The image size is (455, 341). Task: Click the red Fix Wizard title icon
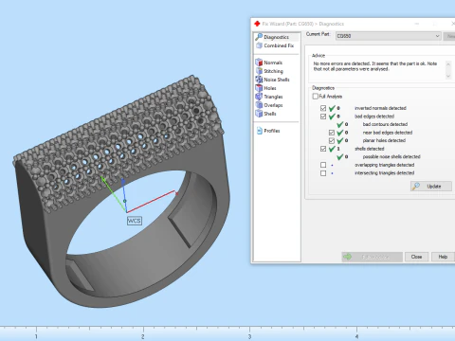pyautogui.click(x=257, y=24)
